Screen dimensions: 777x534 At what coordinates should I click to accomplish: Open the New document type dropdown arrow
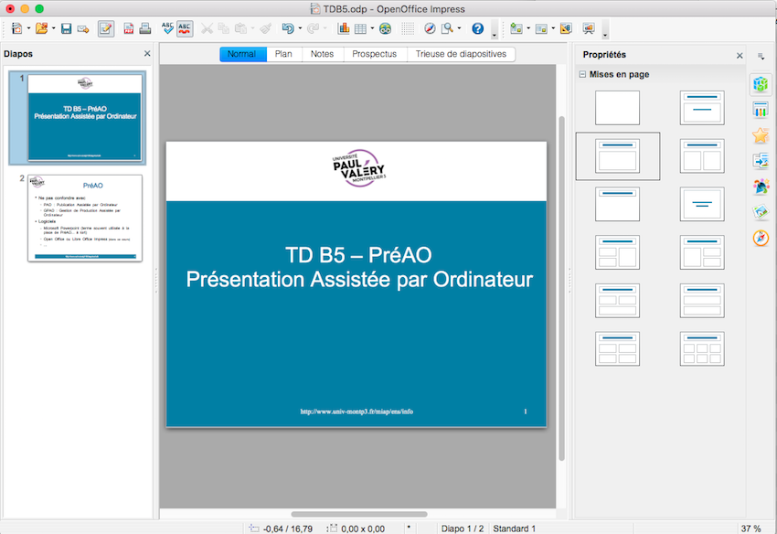pyautogui.click(x=28, y=28)
